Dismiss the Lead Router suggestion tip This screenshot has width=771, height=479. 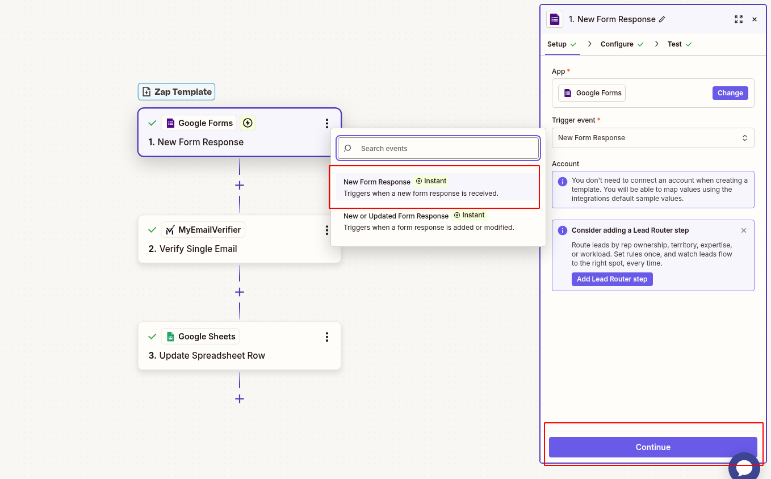(x=744, y=230)
